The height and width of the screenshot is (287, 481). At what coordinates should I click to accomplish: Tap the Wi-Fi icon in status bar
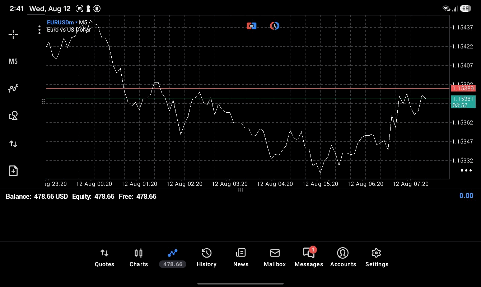(x=446, y=9)
